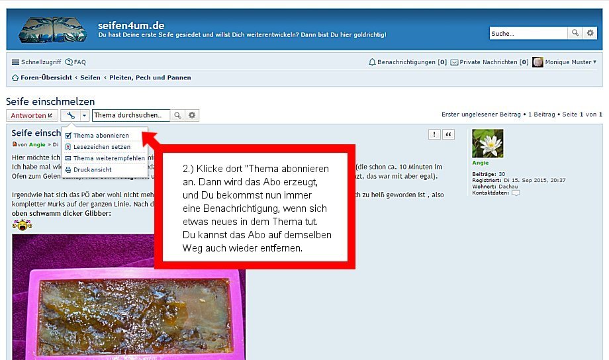Select Druckansicht menu entry

93,169
